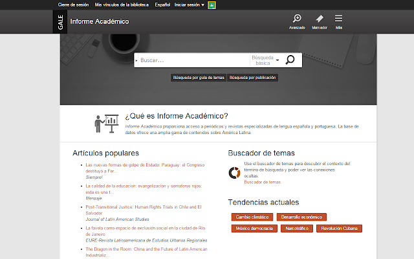Click the GALE logo
The width and height of the screenshot is (414, 259).
[60, 22]
